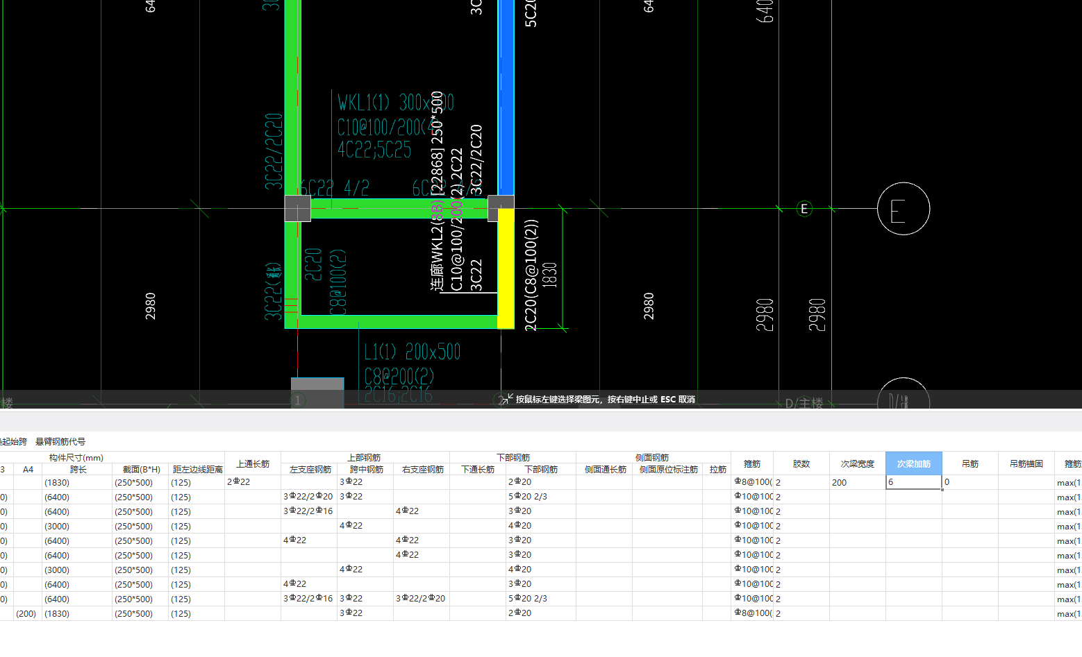Image resolution: width=1082 pixels, height=657 pixels.
Task: Select the blue vertical beam segment
Action: click(506, 97)
